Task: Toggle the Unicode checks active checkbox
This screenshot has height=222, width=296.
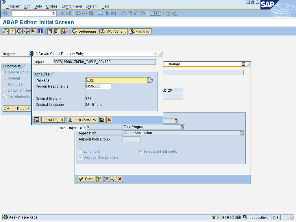Action: pyautogui.click(x=80, y=157)
